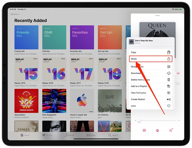Open the Favorites Mix playlist
Screen dimensions: 192x148
coord(82,37)
